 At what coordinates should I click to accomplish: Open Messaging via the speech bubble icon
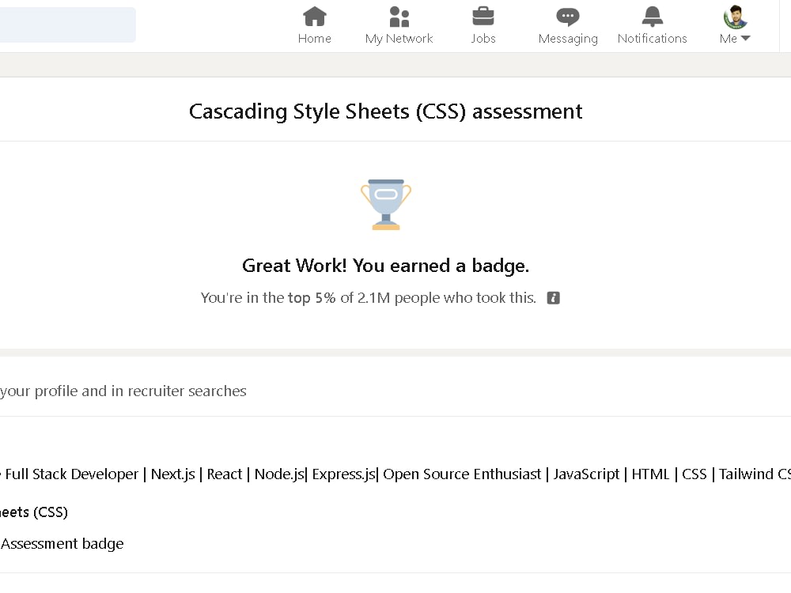[x=567, y=16]
